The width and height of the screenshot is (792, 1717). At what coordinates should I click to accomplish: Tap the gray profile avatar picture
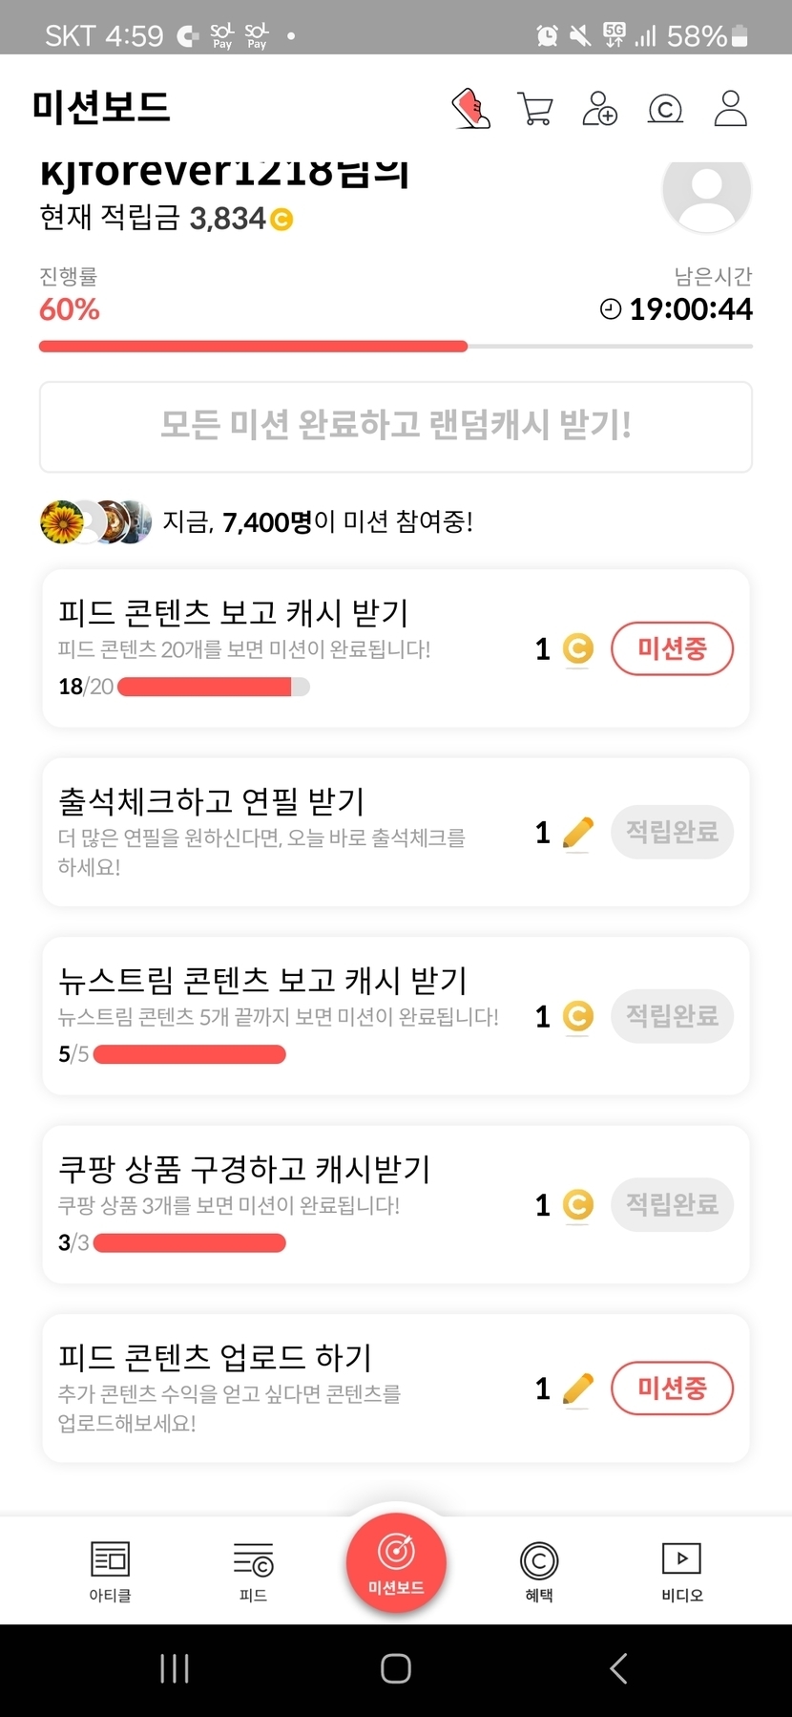coord(706,191)
